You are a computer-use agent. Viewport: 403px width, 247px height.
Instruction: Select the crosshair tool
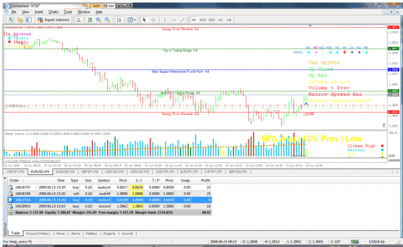153,20
